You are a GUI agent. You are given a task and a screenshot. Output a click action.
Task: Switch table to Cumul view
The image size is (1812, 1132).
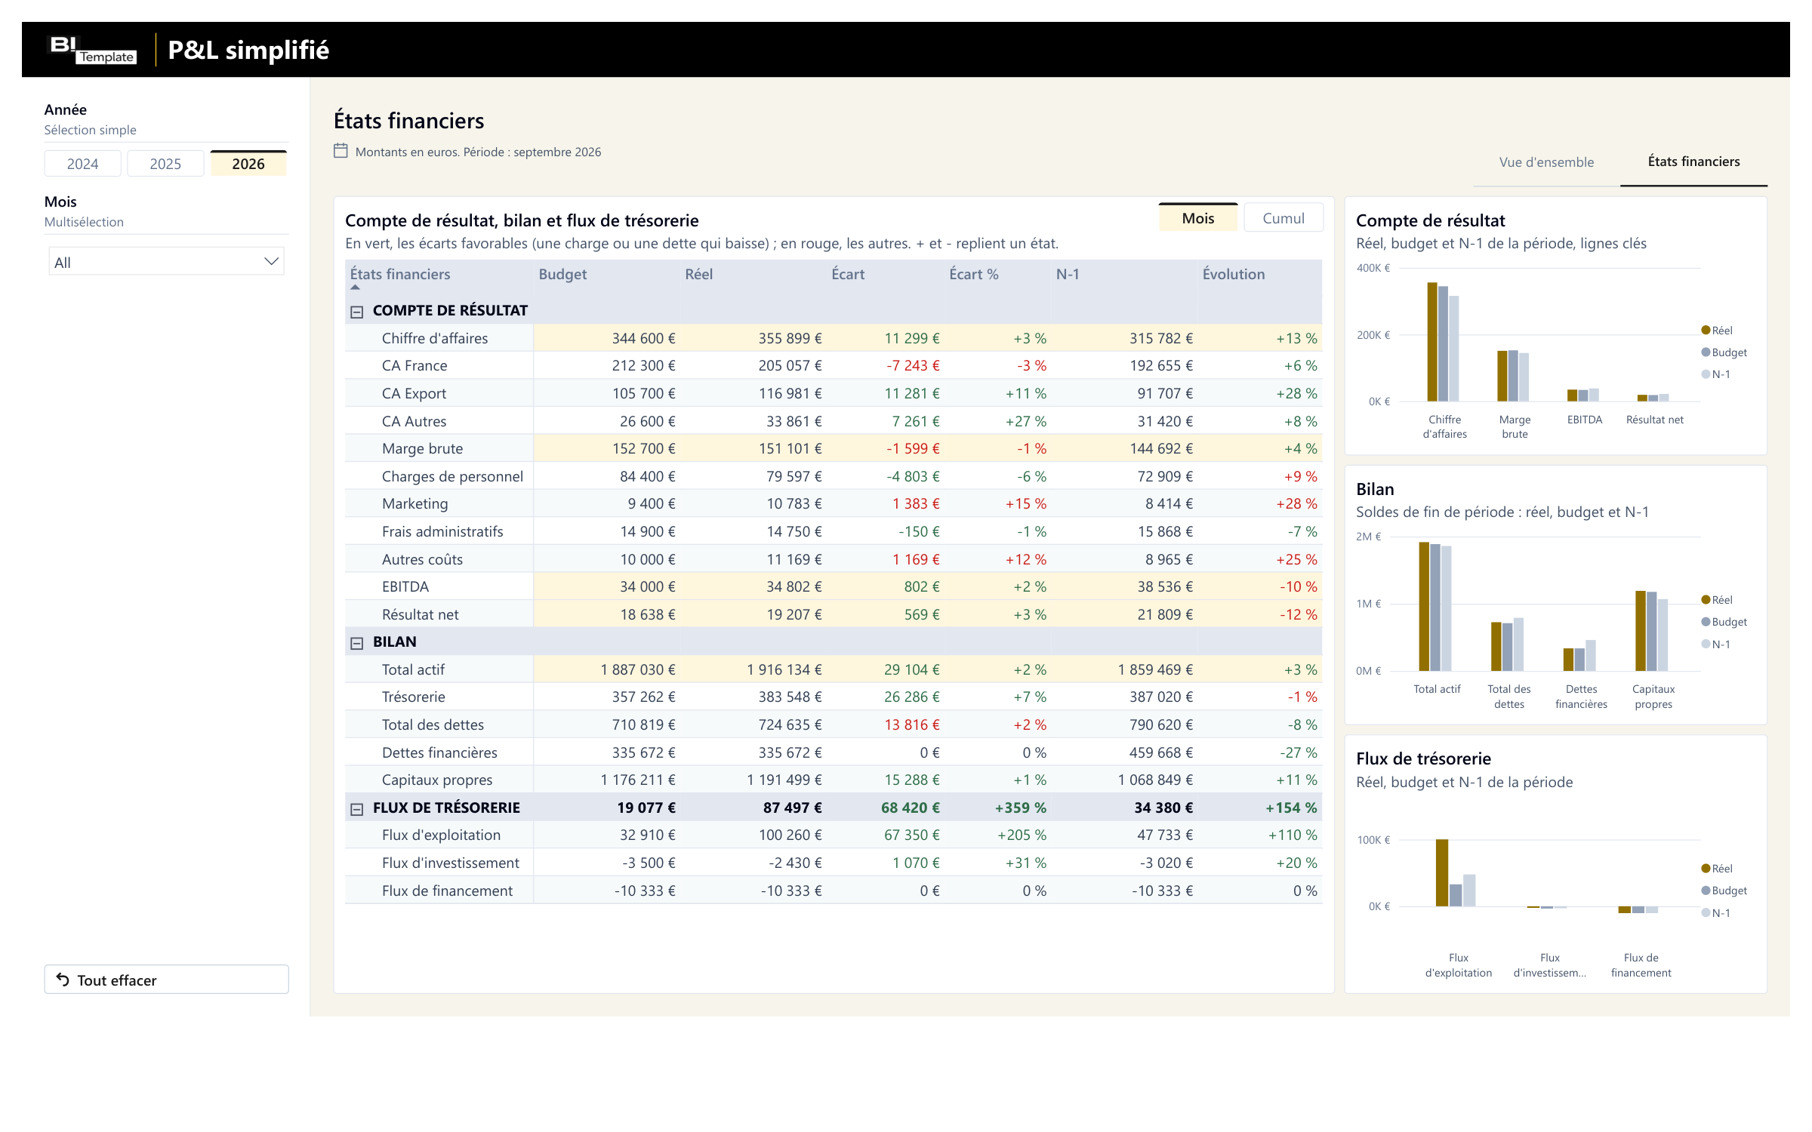tap(1283, 218)
